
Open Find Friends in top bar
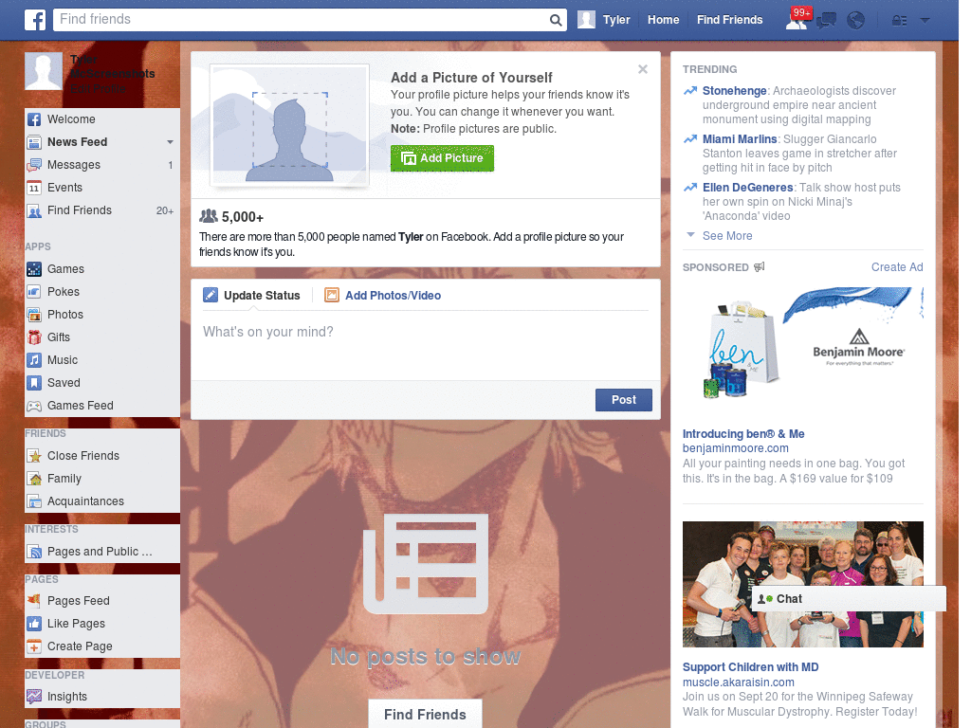(729, 20)
